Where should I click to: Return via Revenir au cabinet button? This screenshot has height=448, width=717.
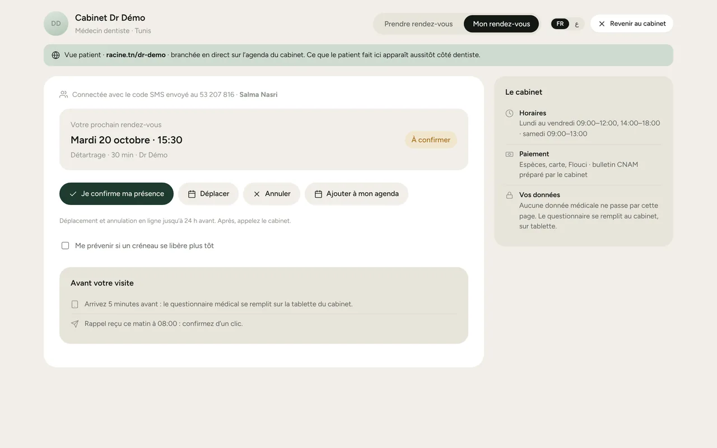[632, 24]
